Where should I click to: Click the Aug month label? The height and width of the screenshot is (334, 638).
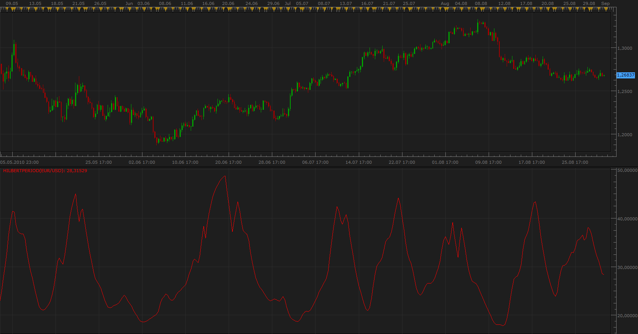point(445,3)
